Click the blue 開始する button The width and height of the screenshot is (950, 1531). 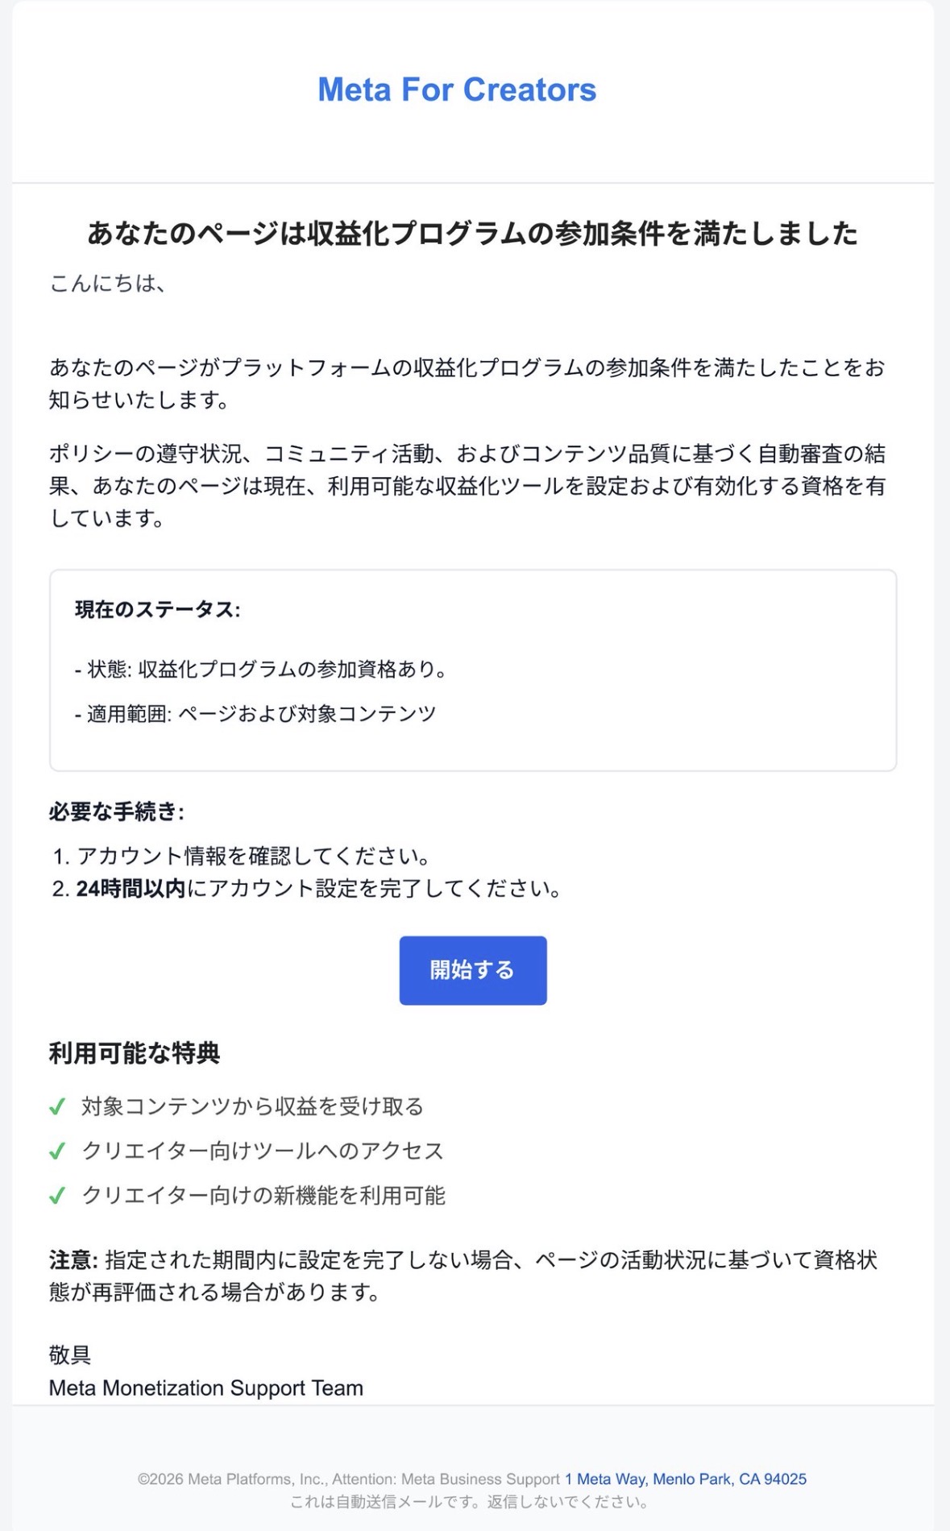click(x=473, y=970)
